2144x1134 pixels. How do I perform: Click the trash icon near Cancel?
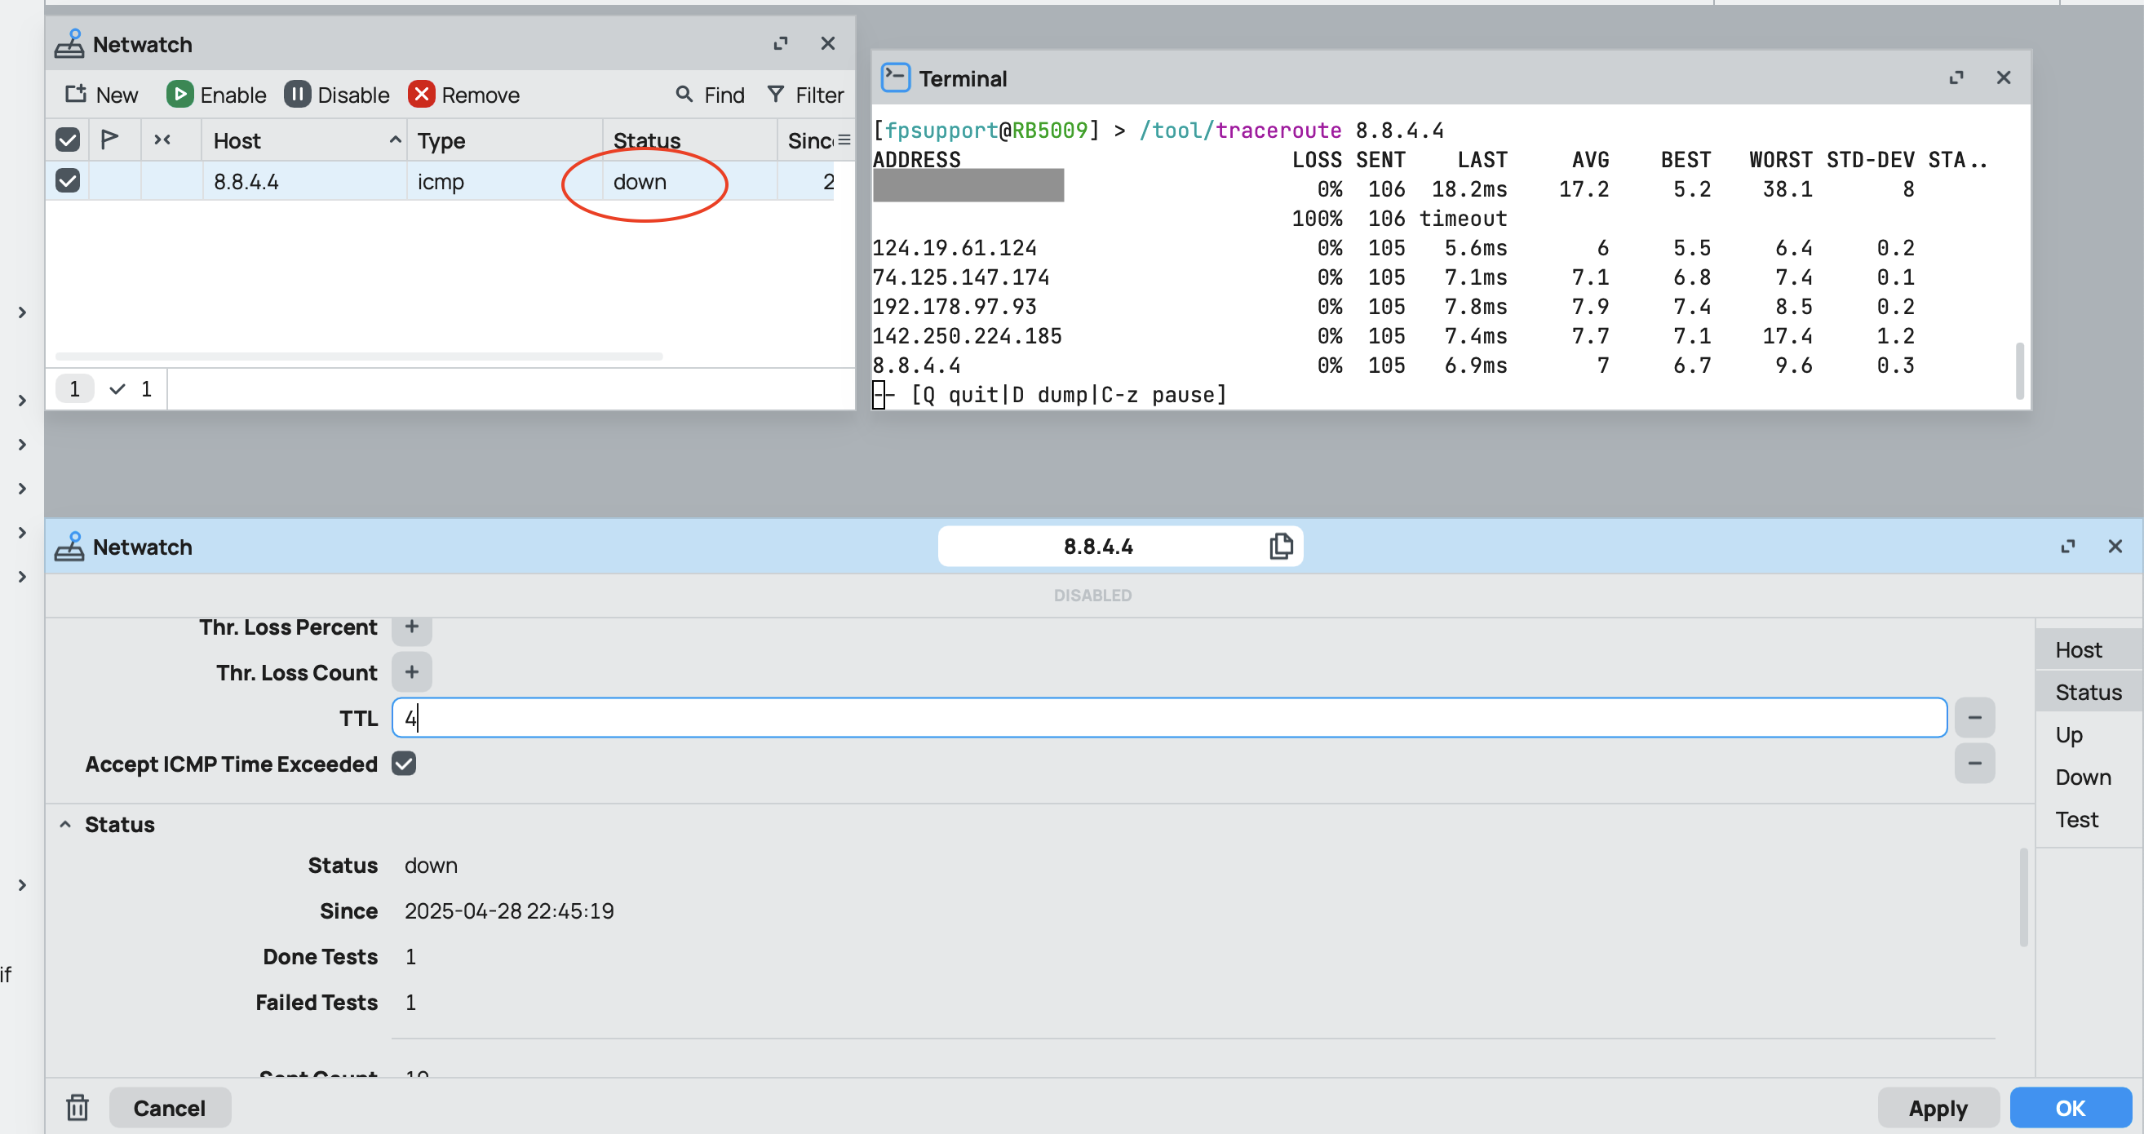(x=78, y=1107)
